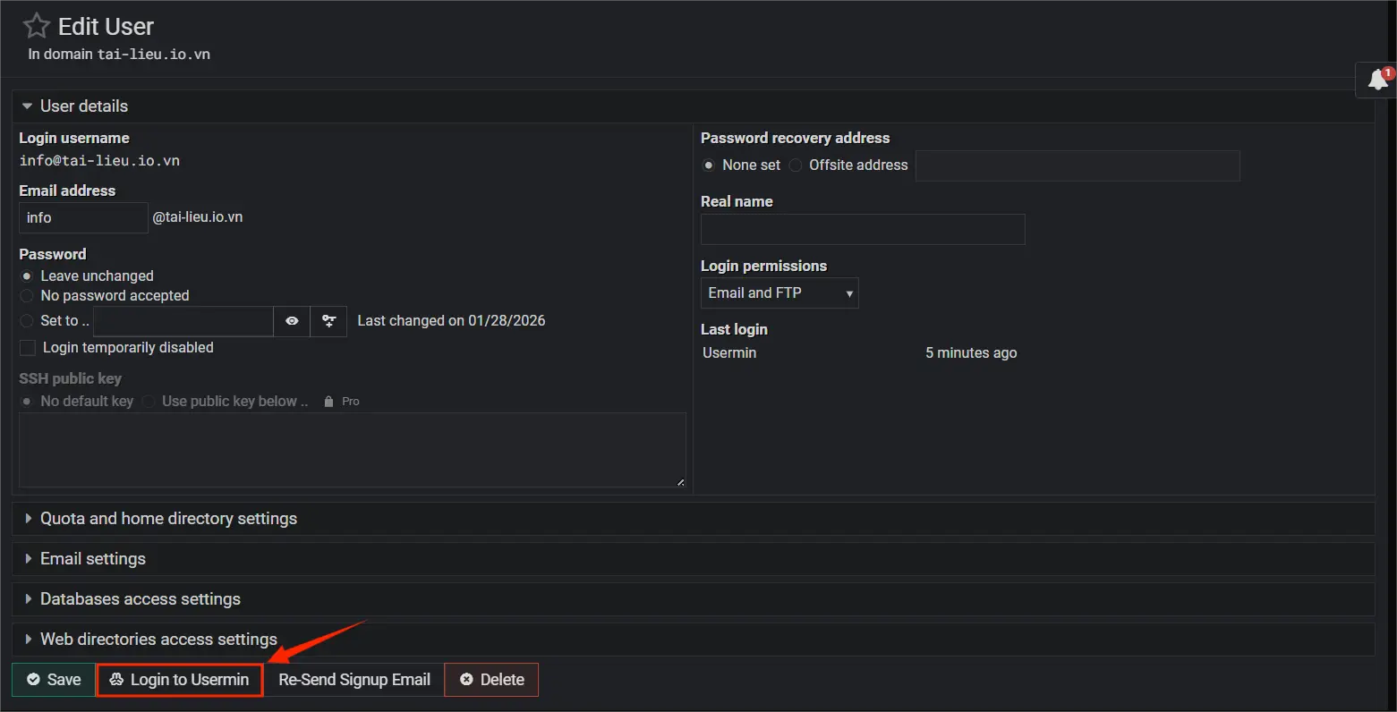This screenshot has width=1397, height=712.
Task: Open the Email and FTP login permissions dropdown
Action: coord(779,292)
